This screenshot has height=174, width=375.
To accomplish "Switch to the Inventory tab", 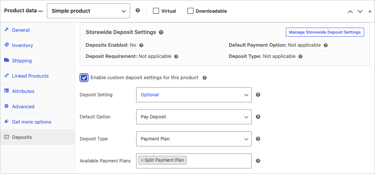I will 37,45.
